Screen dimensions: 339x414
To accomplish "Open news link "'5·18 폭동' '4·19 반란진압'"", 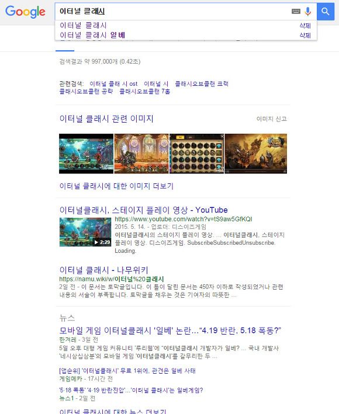I will [131, 391].
